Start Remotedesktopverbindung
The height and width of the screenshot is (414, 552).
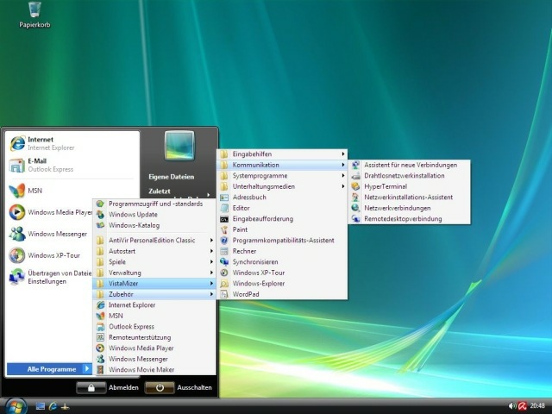410,218
